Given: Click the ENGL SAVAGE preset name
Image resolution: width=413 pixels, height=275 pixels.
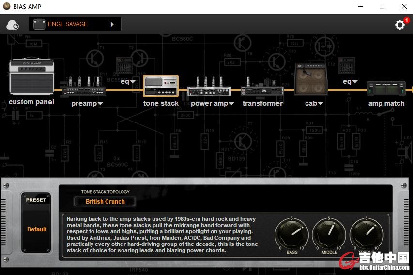Looking at the screenshot, I should coord(68,24).
